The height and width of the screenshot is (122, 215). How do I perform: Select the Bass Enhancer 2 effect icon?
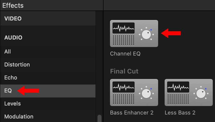coord(134,92)
